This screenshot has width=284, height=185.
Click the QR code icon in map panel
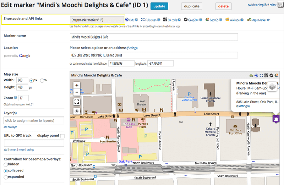(266, 75)
